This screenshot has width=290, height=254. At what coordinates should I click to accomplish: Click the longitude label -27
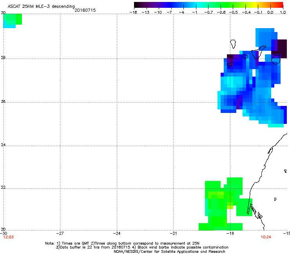point(60,233)
